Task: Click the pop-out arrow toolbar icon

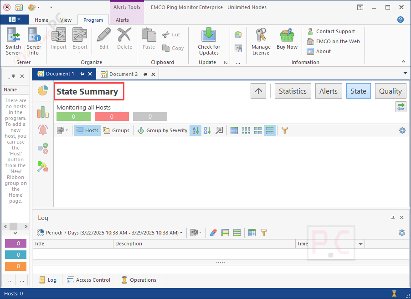Action: click(x=219, y=130)
